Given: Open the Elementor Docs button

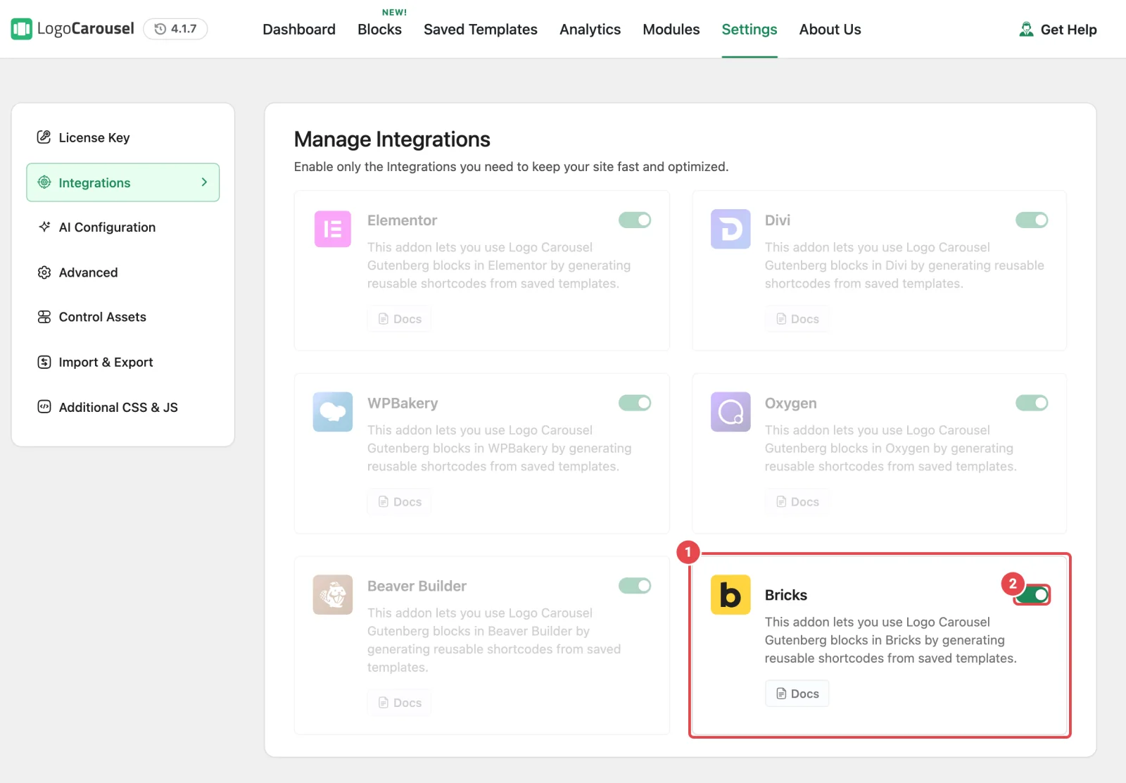Looking at the screenshot, I should 399,319.
